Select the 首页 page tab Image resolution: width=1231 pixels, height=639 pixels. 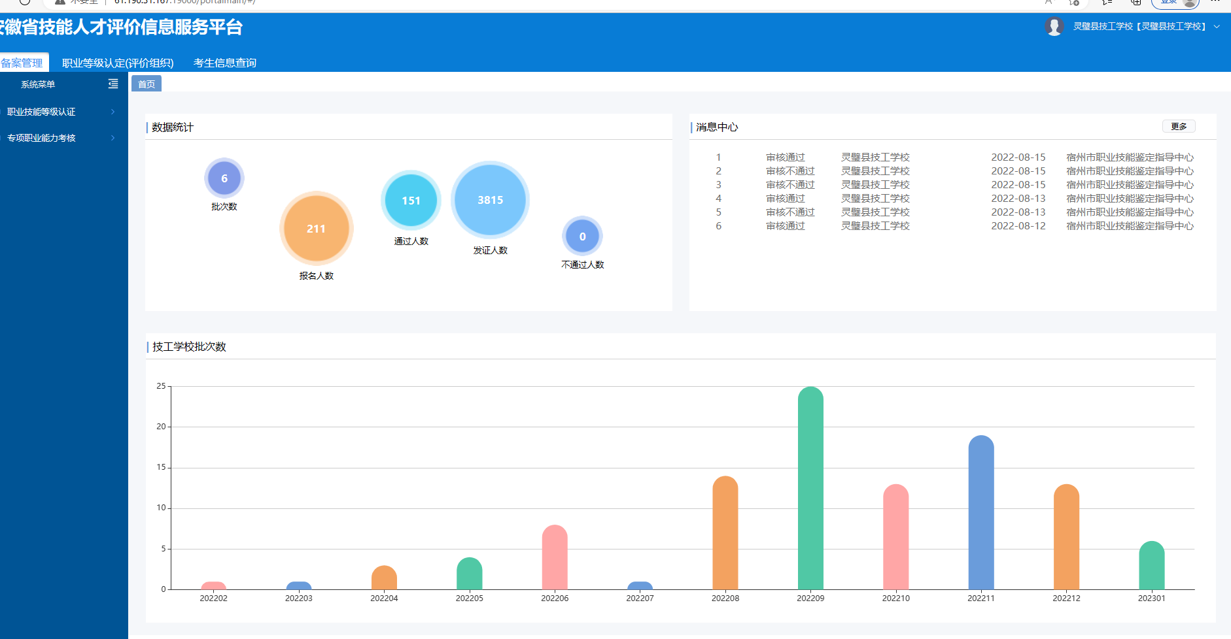pyautogui.click(x=147, y=84)
